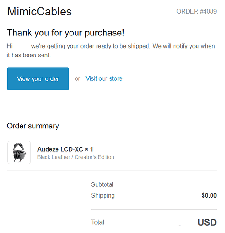Click the word 'or' beside the button
This screenshot has width=225, height=233.
77,78
